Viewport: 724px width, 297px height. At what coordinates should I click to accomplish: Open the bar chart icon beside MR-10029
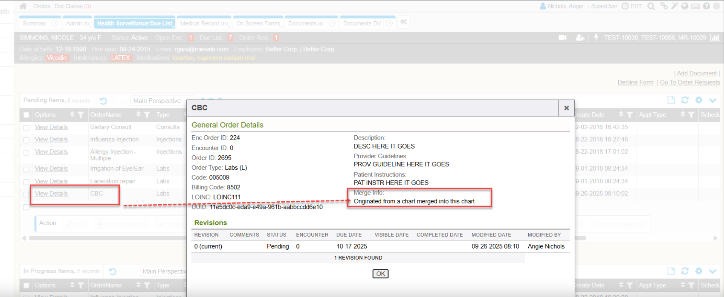pyautogui.click(x=715, y=38)
